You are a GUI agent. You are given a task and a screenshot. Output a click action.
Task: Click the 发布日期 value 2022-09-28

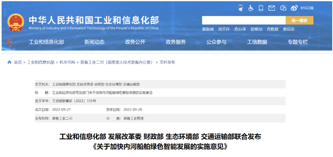point(133,109)
